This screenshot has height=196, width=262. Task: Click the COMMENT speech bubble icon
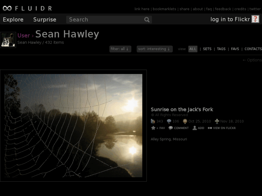170,128
